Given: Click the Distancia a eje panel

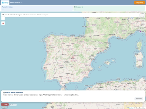Looking at the screenshot, I should pos(109,8).
